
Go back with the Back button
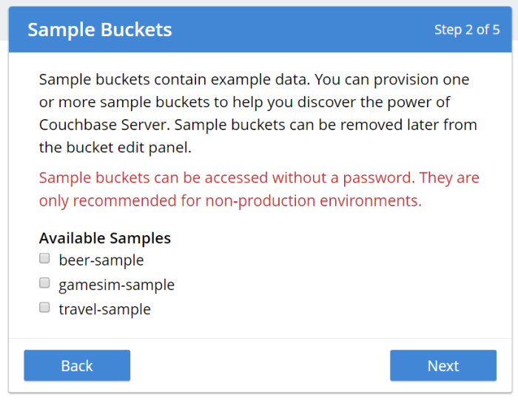pyautogui.click(x=77, y=365)
